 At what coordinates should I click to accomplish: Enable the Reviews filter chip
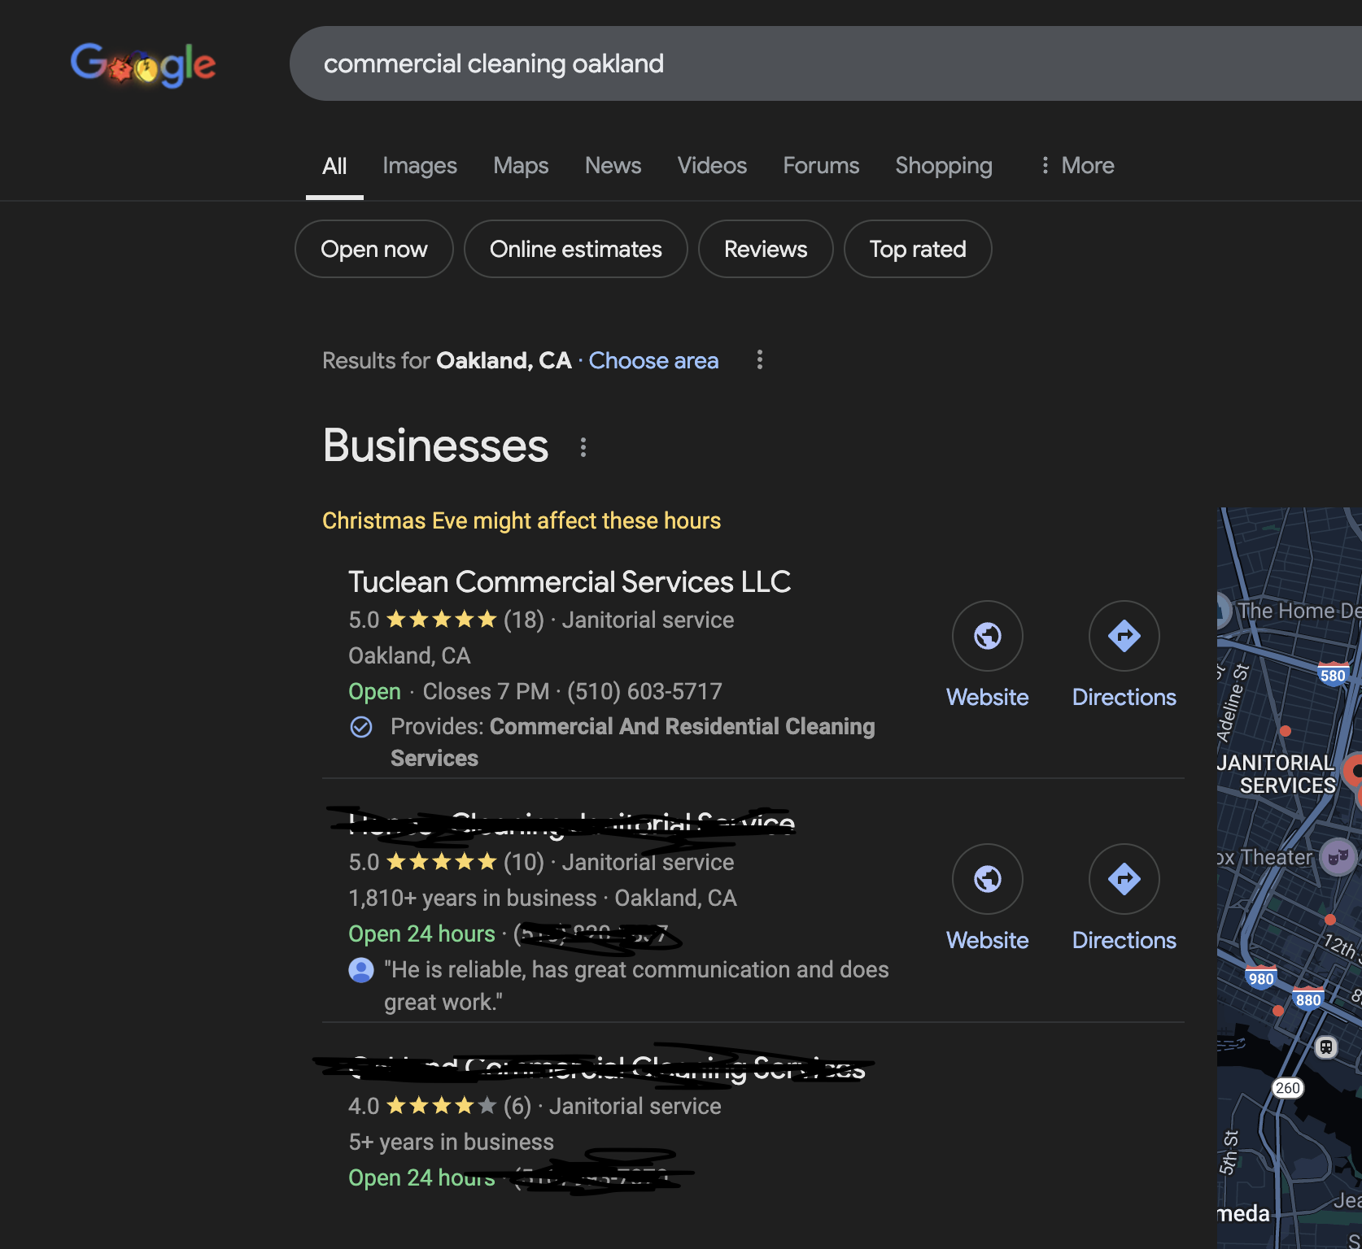tap(766, 249)
